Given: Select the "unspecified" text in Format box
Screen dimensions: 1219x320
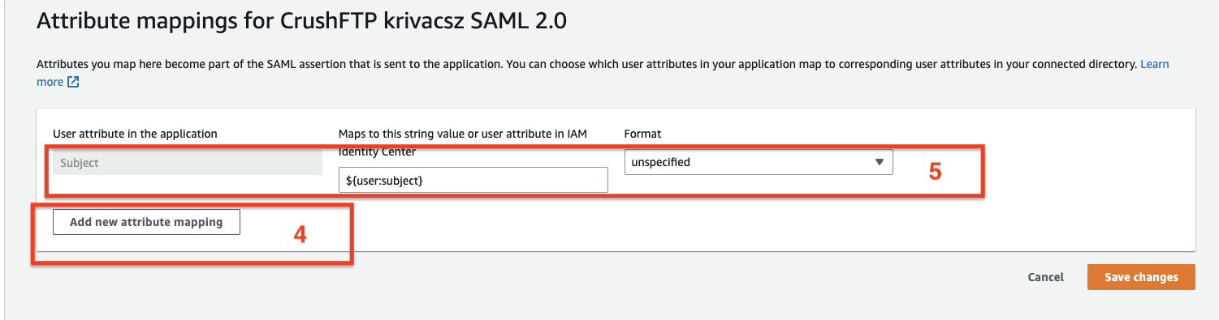Looking at the screenshot, I should click(x=660, y=162).
